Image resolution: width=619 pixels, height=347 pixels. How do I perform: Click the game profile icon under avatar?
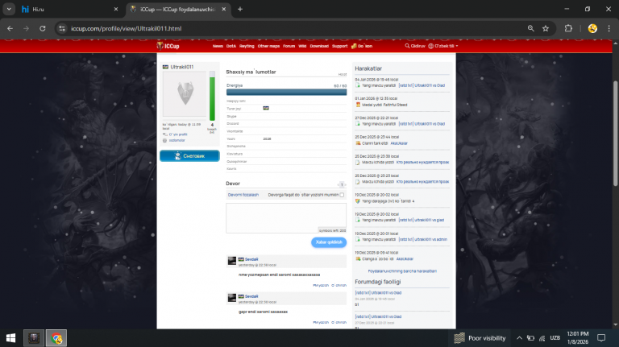point(165,134)
